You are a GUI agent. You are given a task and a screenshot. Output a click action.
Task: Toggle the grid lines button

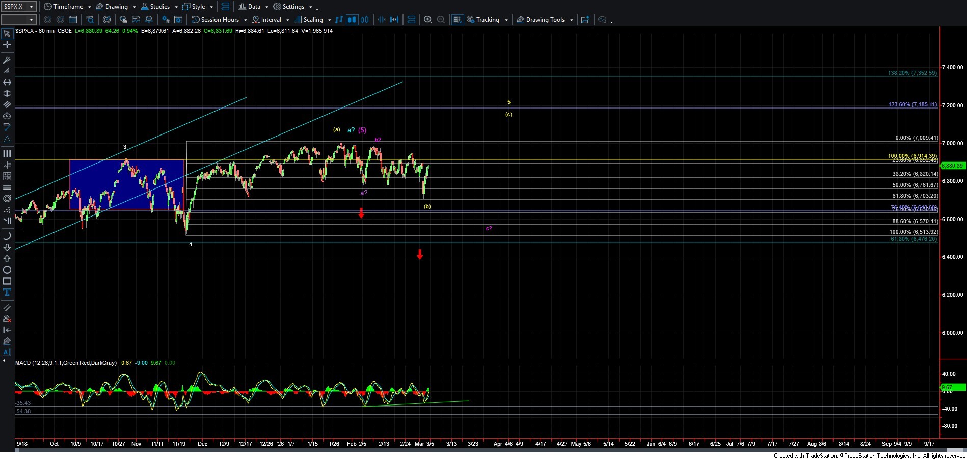(x=458, y=20)
